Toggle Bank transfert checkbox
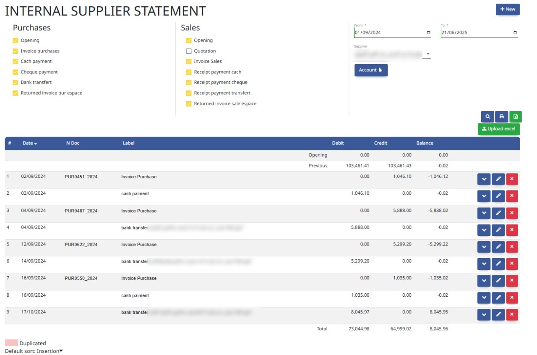This screenshot has height=355, width=537. pyautogui.click(x=16, y=83)
